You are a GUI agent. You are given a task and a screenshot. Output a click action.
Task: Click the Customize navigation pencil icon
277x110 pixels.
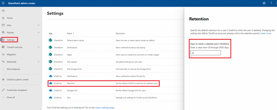click(3, 90)
